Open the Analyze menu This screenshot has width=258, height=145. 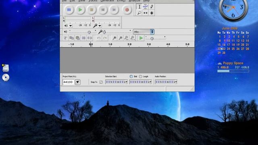tap(134, 1)
